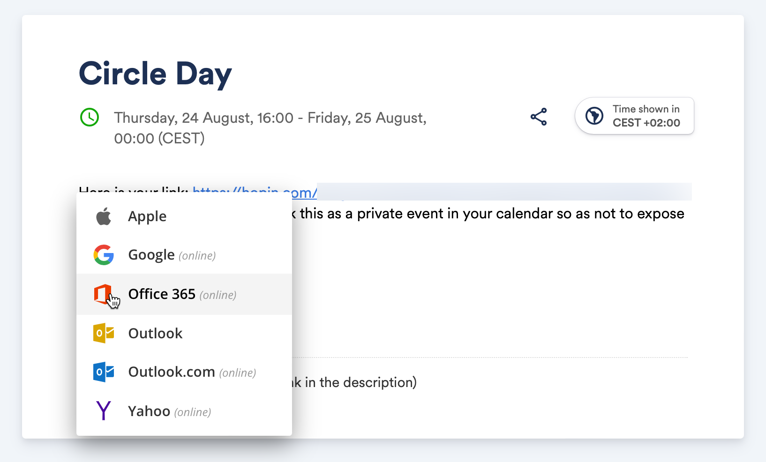Click the green clock icon
Image resolution: width=766 pixels, height=462 pixels.
click(x=90, y=117)
